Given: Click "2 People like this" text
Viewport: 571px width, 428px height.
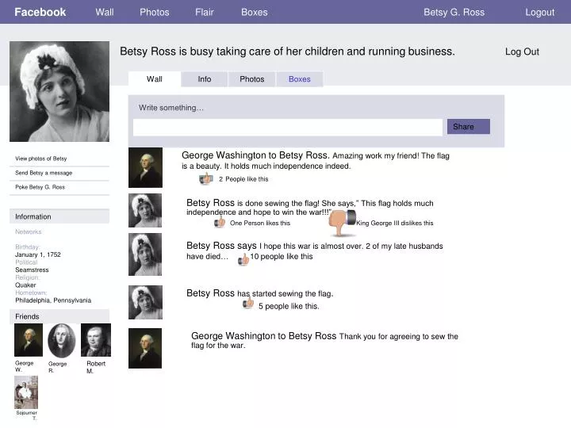Looking at the screenshot, I should pyautogui.click(x=243, y=179).
